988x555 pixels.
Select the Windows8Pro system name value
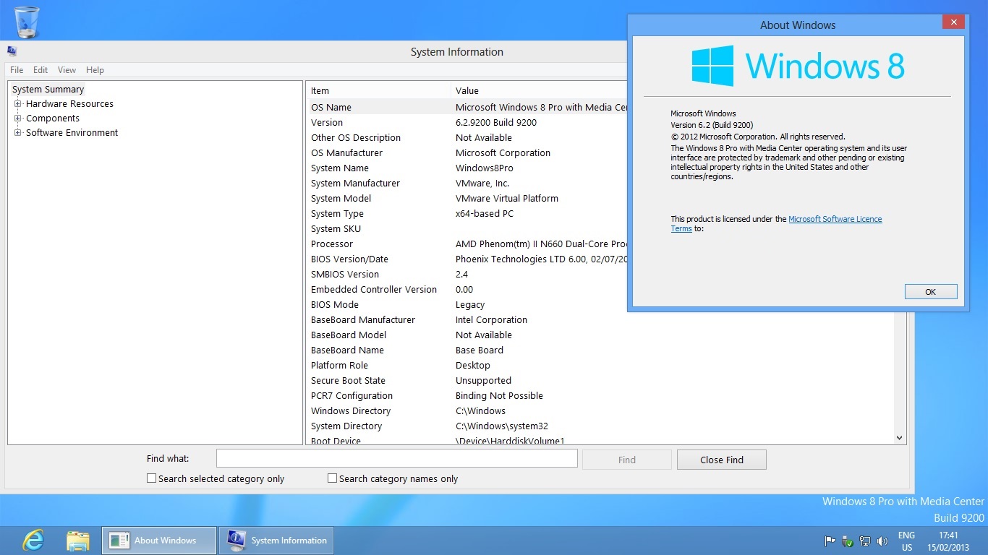coord(485,168)
